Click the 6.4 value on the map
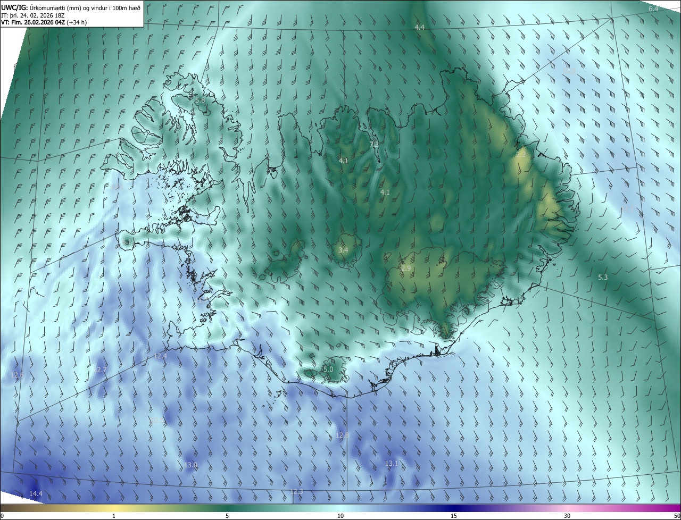The height and width of the screenshot is (520, 681). (653, 9)
